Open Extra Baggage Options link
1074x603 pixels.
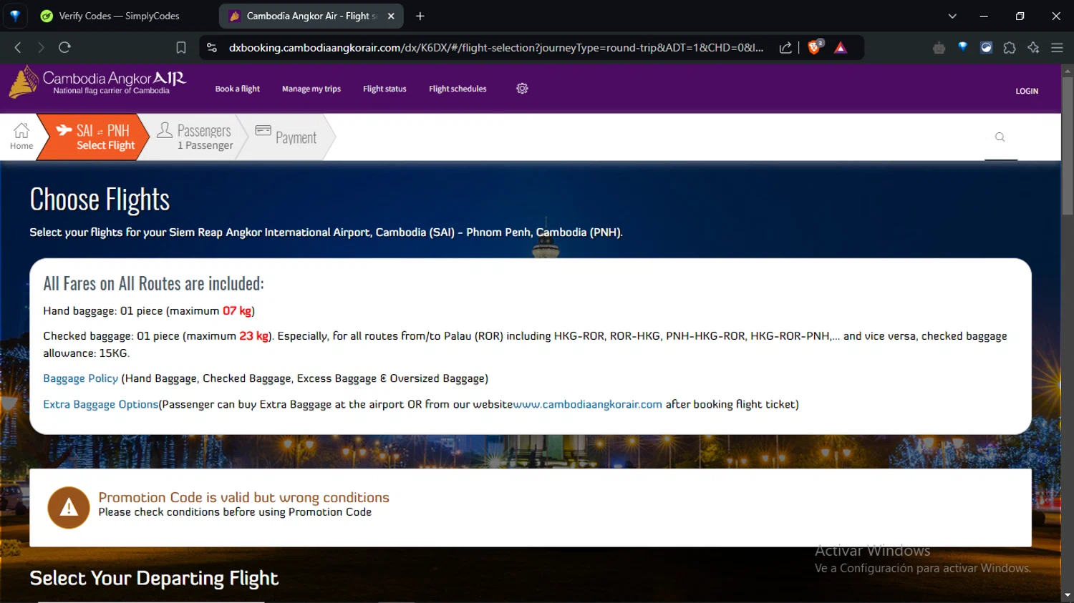coord(100,404)
